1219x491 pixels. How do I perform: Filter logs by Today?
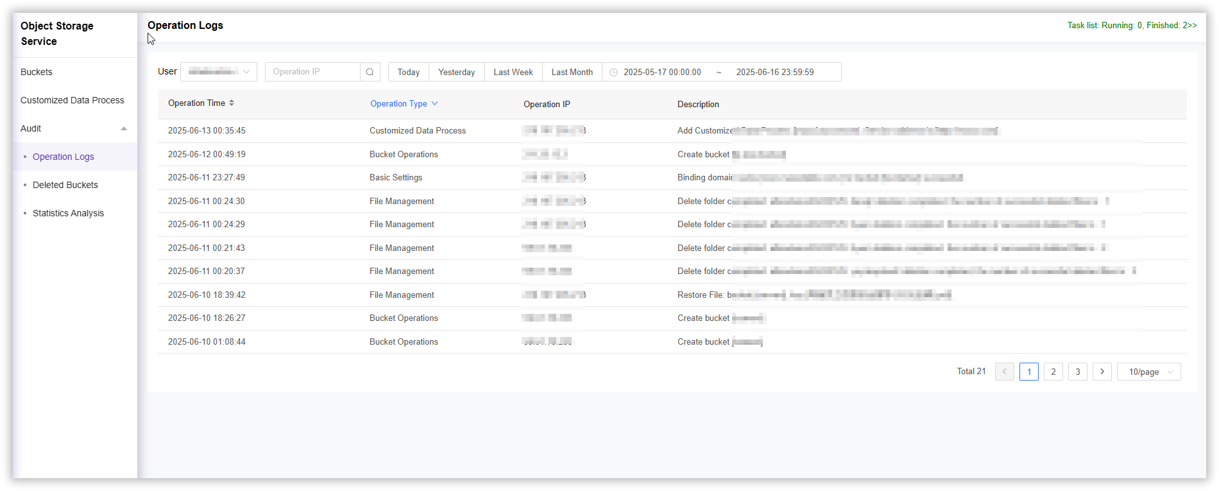tap(408, 72)
